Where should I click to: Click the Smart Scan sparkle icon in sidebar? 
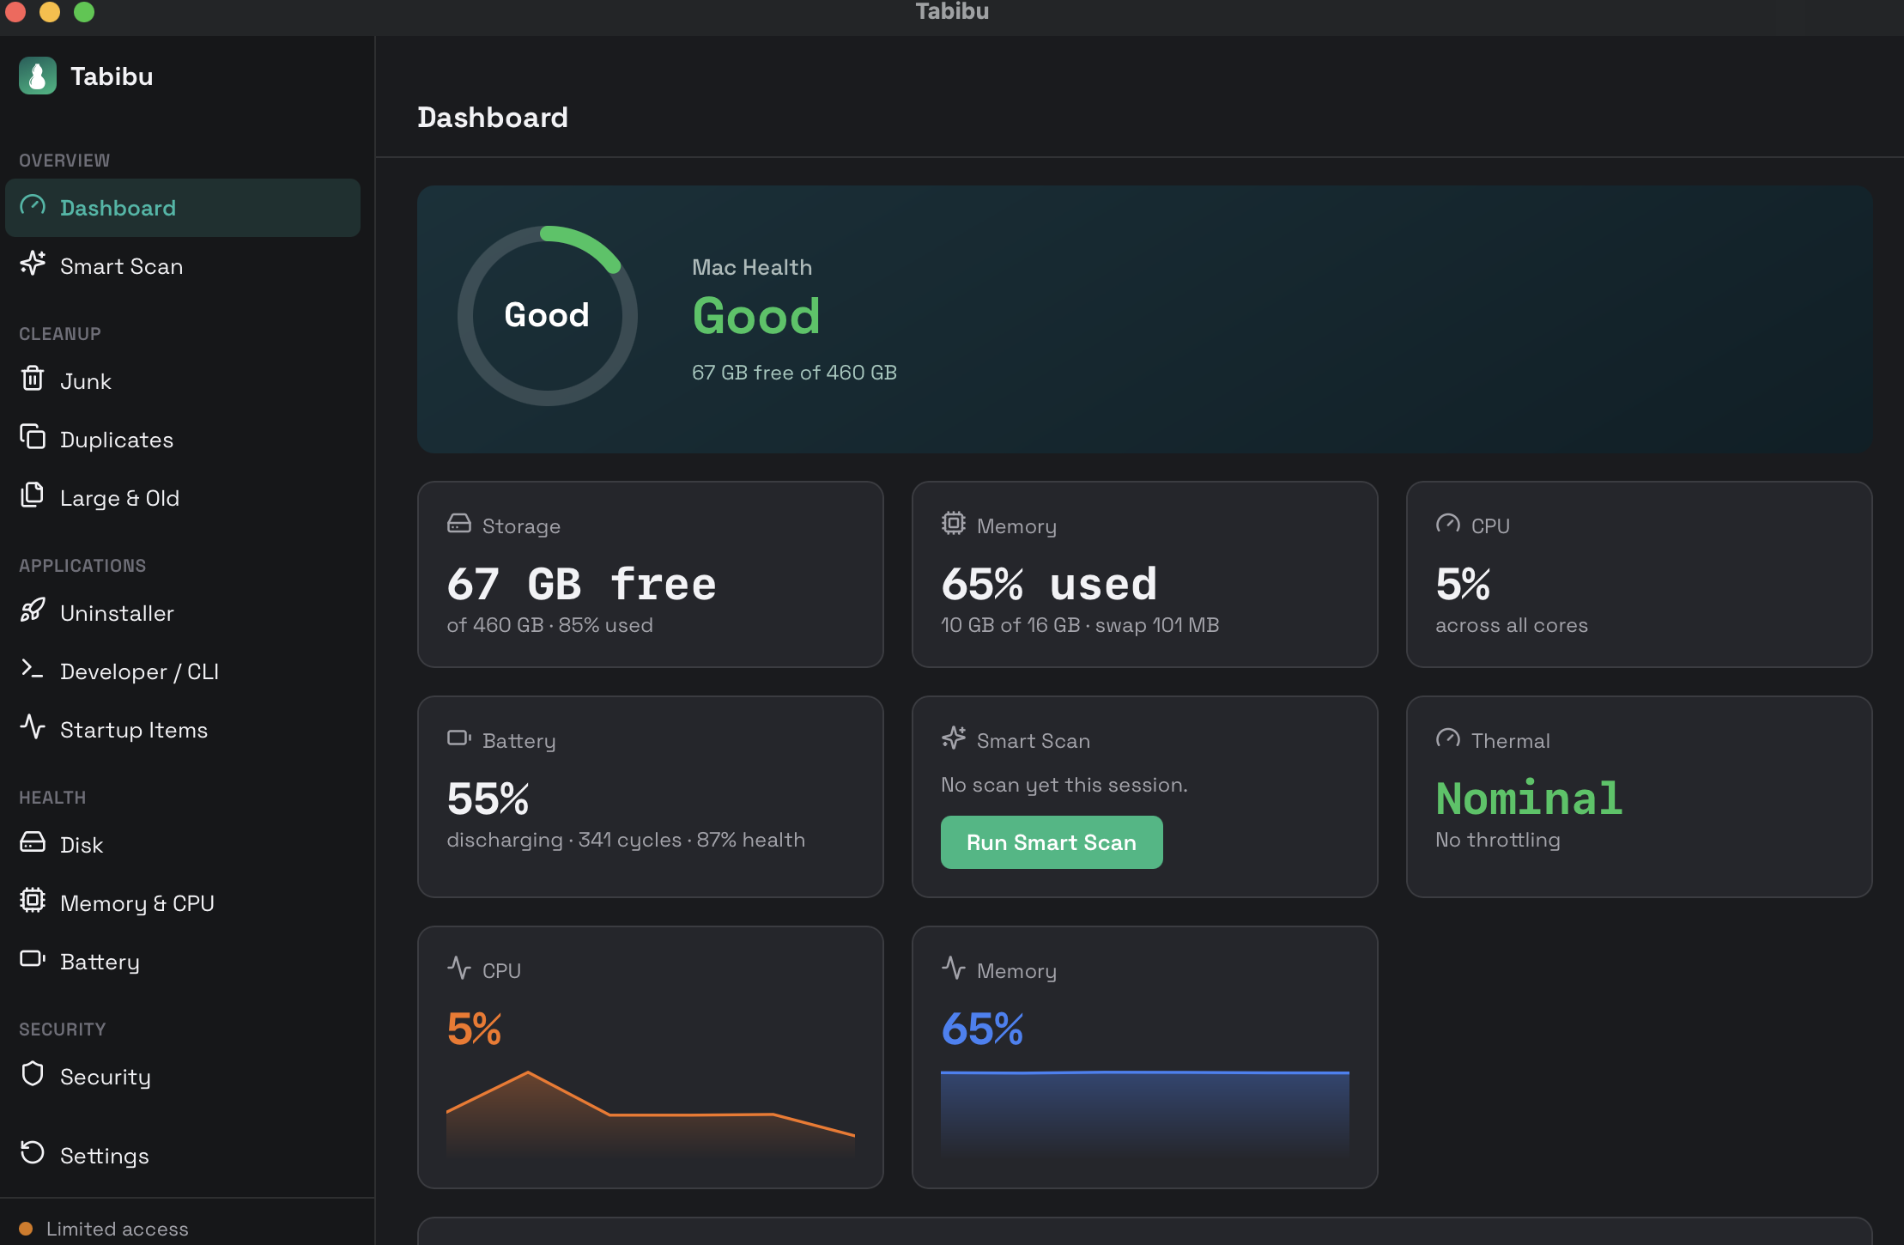coord(33,264)
